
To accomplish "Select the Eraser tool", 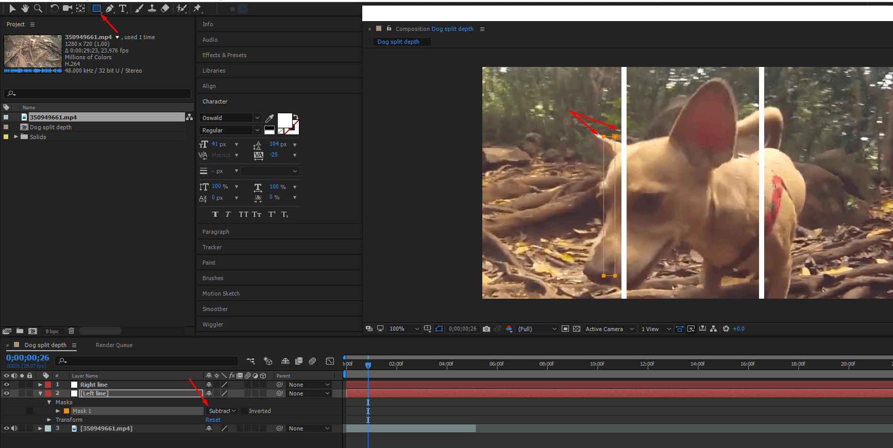I will coord(165,8).
